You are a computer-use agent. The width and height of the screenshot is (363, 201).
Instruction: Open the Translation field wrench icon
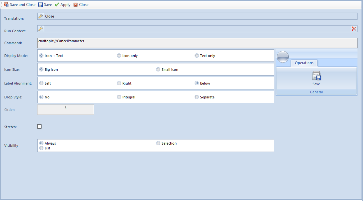pos(41,16)
